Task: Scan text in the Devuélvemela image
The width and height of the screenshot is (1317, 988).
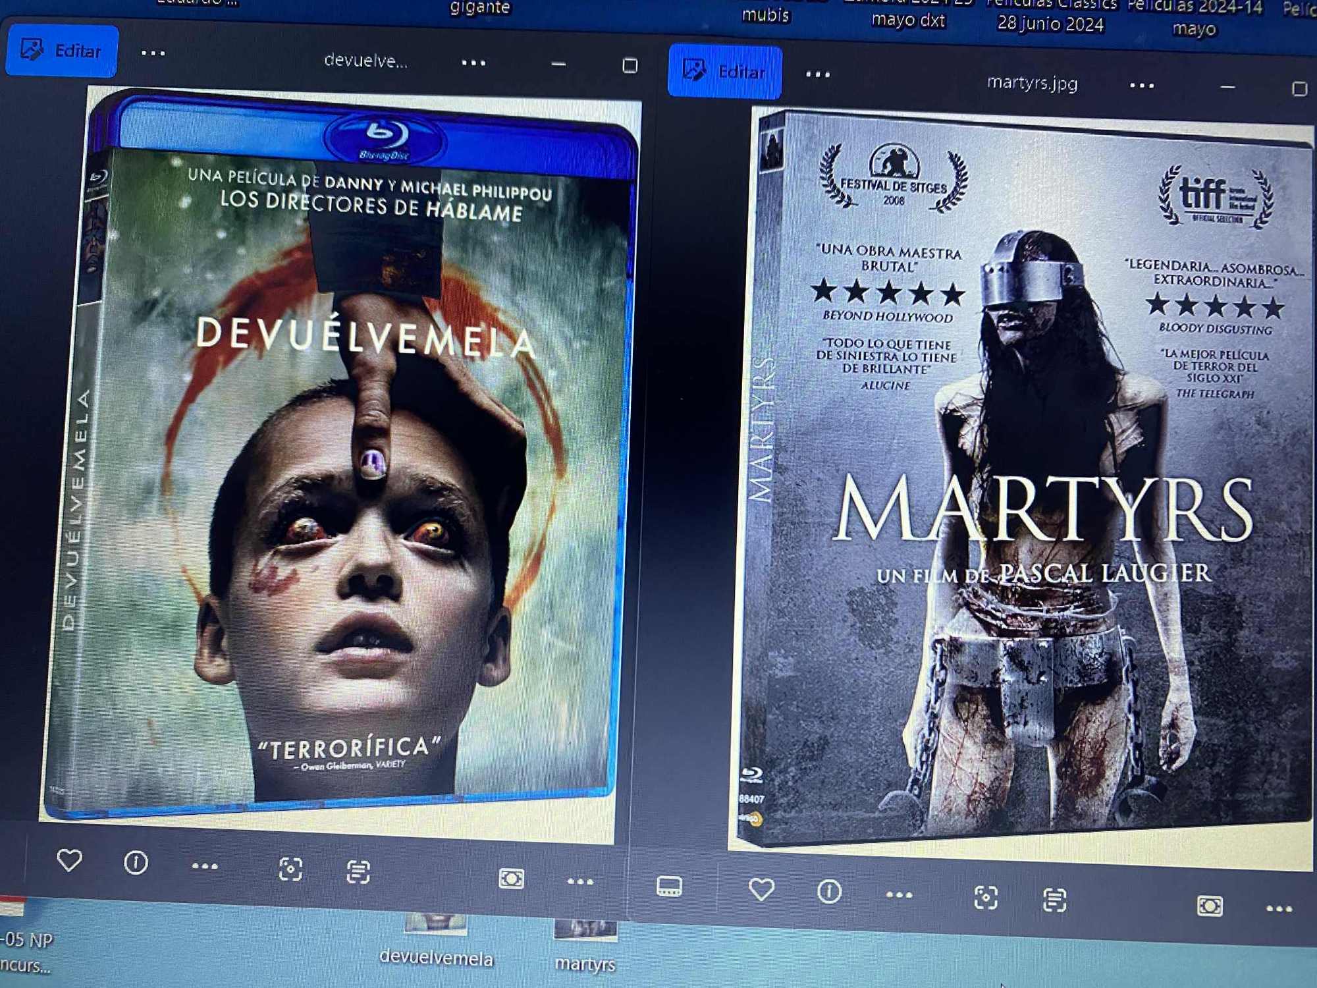Action: click(358, 872)
